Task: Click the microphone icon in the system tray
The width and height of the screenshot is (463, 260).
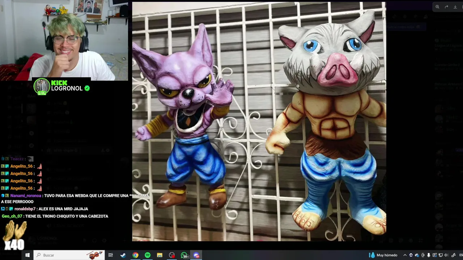Action: [429, 255]
